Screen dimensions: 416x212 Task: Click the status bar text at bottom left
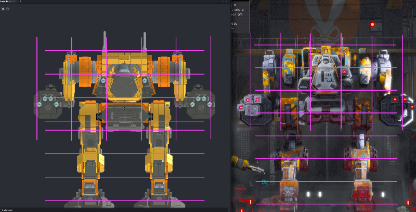point(8,210)
